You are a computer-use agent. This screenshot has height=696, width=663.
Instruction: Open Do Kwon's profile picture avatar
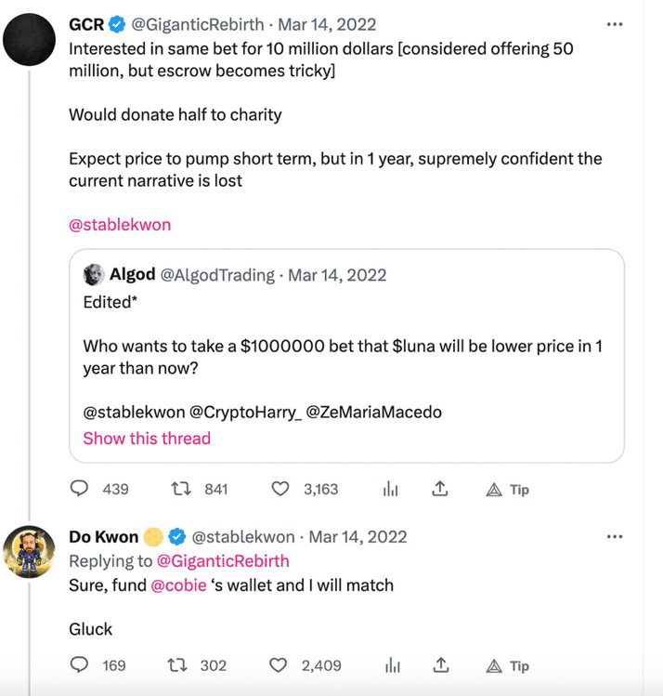pyautogui.click(x=31, y=552)
